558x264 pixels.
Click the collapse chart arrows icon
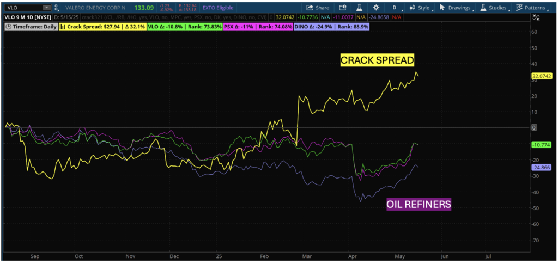pos(535,17)
